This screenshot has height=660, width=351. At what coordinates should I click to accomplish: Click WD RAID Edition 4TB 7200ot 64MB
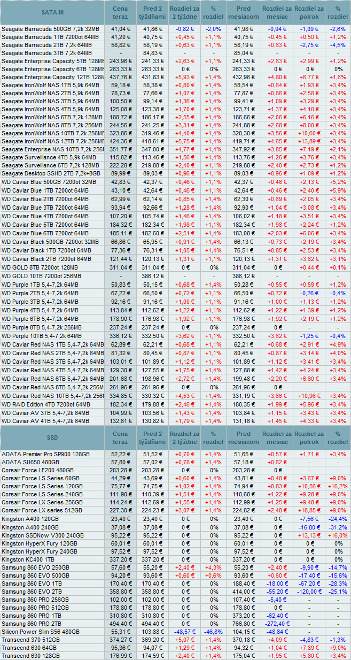pos(47,405)
